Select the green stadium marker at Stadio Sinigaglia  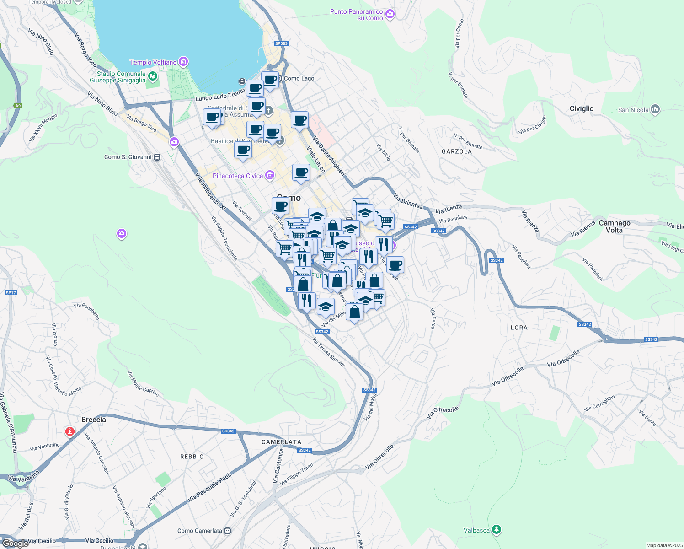(x=151, y=75)
